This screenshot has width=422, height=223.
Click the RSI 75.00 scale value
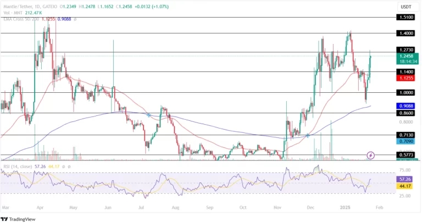(405, 170)
